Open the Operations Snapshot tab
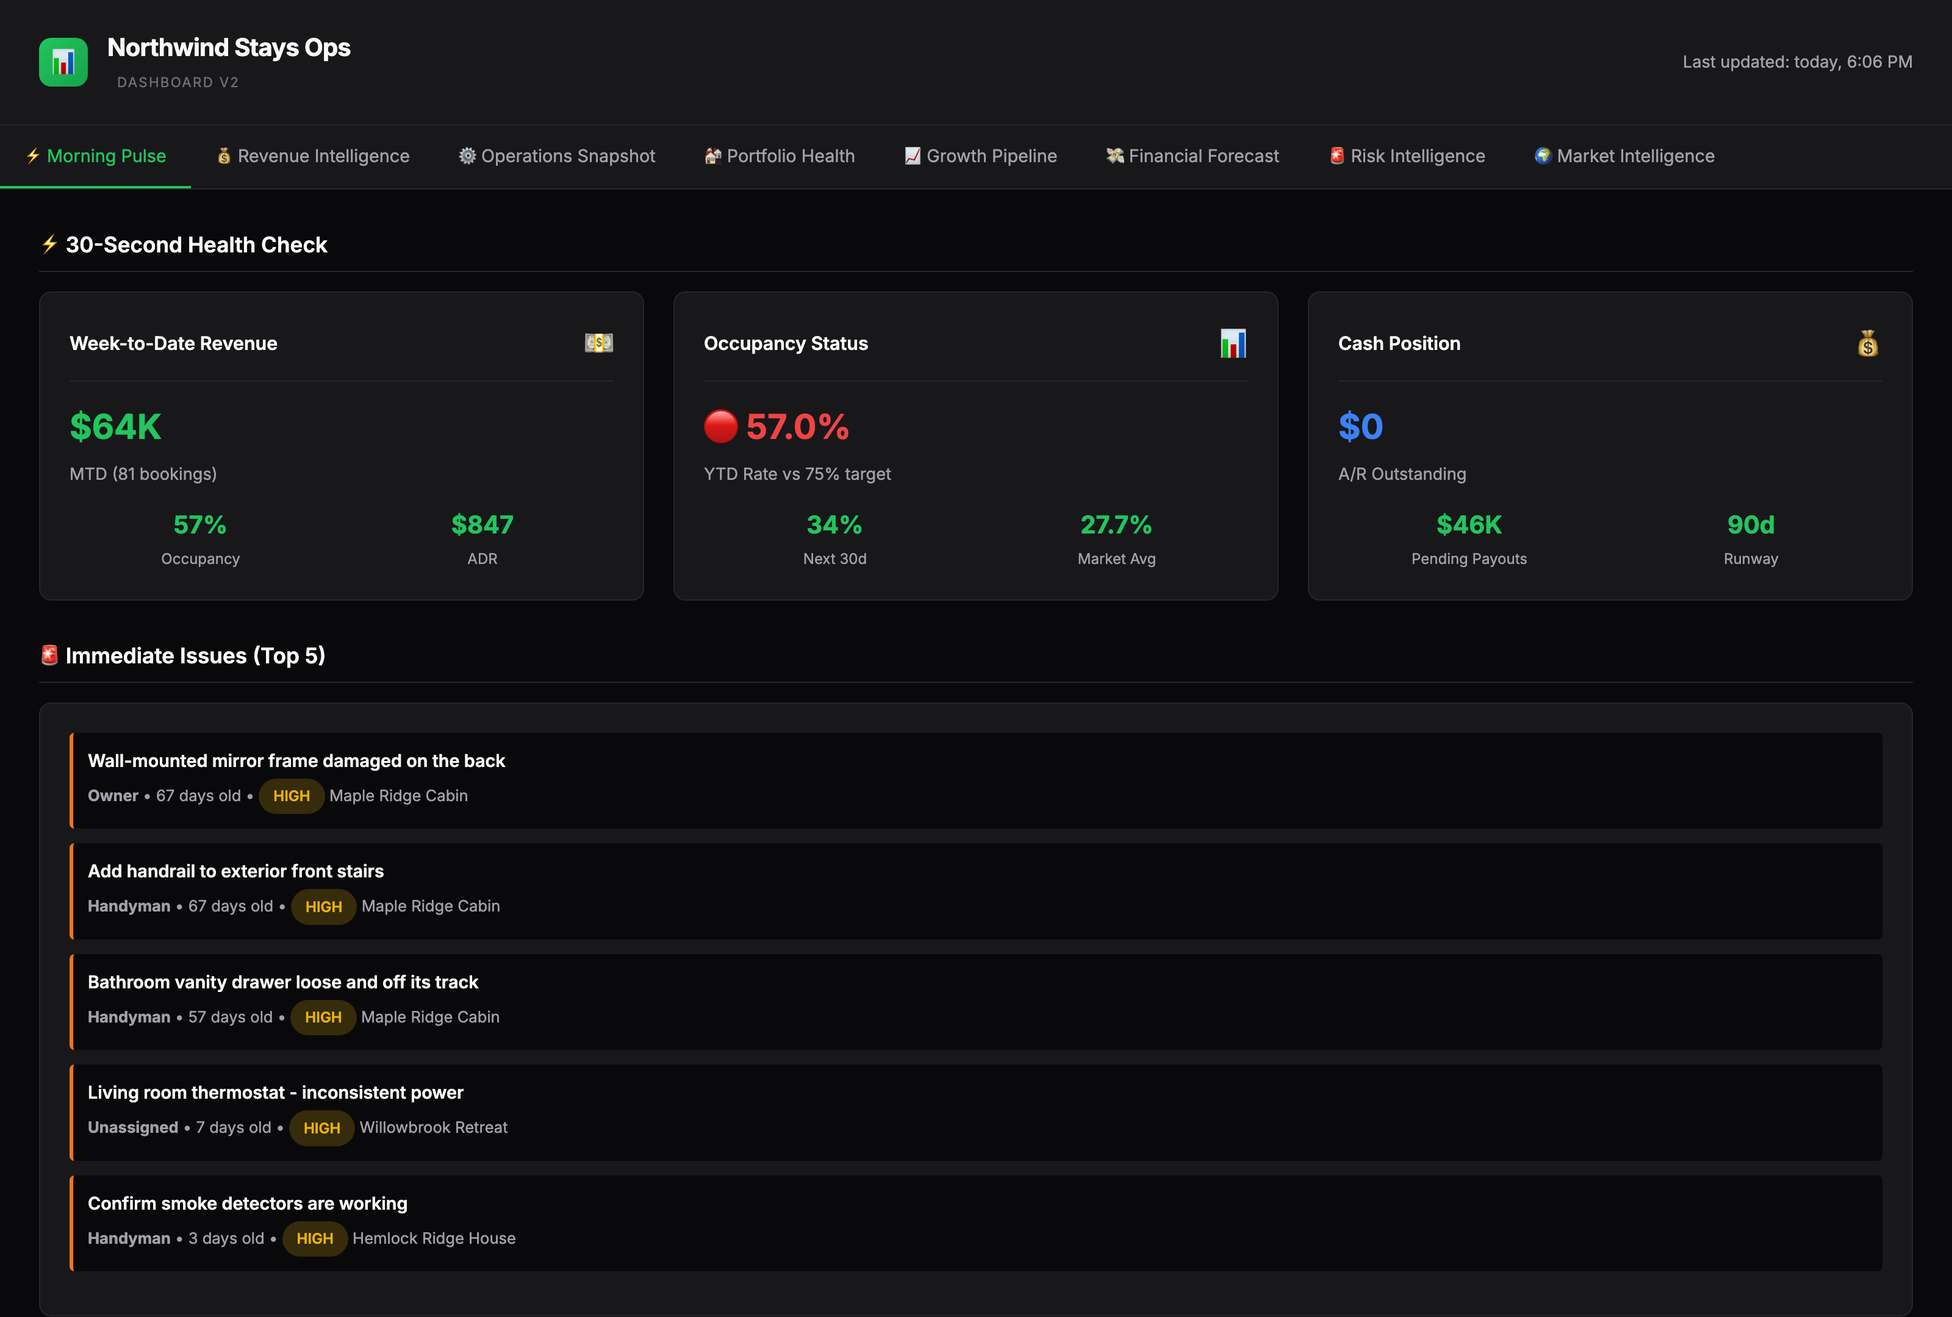This screenshot has width=1952, height=1317. [557, 156]
